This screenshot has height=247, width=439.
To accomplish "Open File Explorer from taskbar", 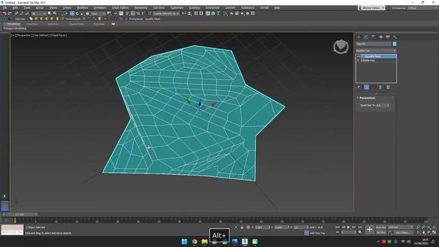I will (204, 242).
